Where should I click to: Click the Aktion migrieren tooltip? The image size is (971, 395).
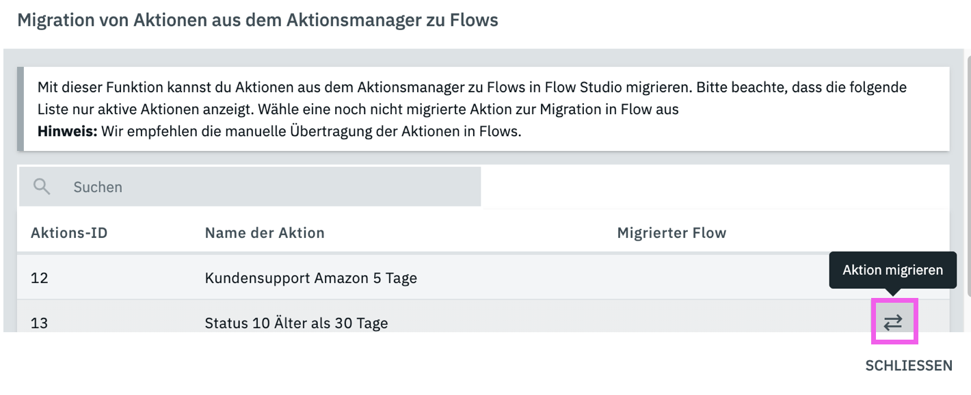click(x=892, y=270)
